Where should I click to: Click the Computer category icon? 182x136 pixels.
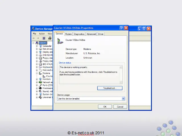coord(40,46)
